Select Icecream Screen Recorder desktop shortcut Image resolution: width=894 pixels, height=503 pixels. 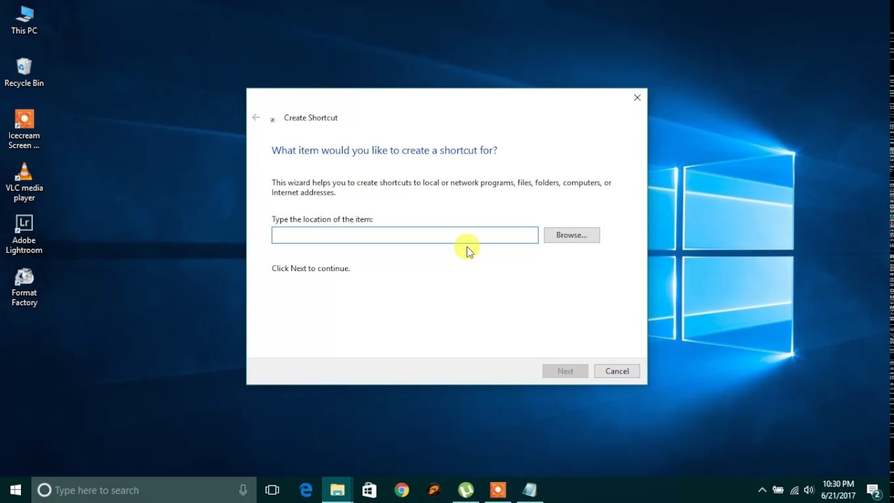[24, 130]
